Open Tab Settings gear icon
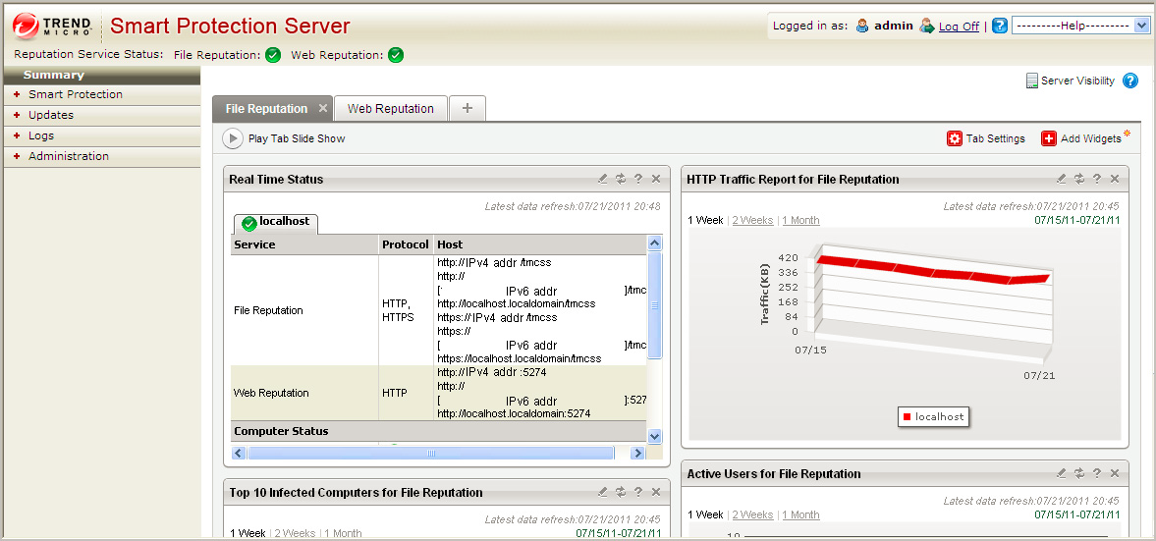Image resolution: width=1156 pixels, height=541 pixels. coord(955,139)
